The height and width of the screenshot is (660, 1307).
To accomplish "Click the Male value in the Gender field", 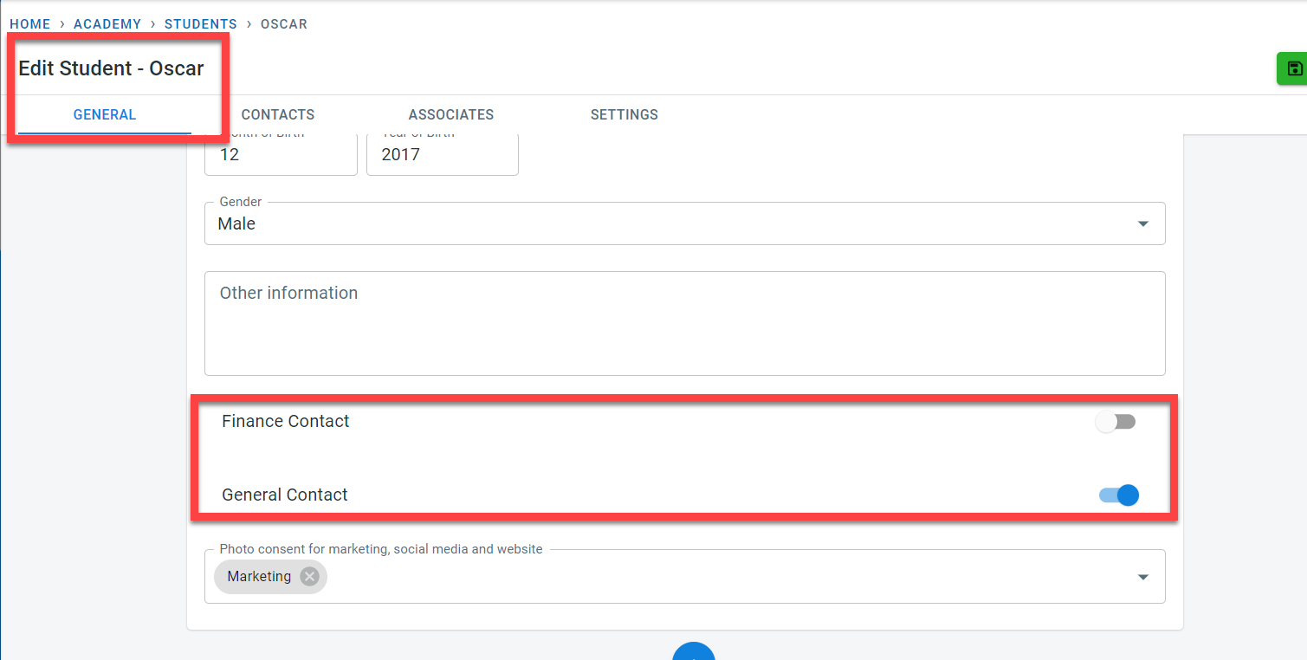I will [x=237, y=224].
